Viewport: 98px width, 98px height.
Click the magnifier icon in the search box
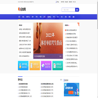(63, 10)
